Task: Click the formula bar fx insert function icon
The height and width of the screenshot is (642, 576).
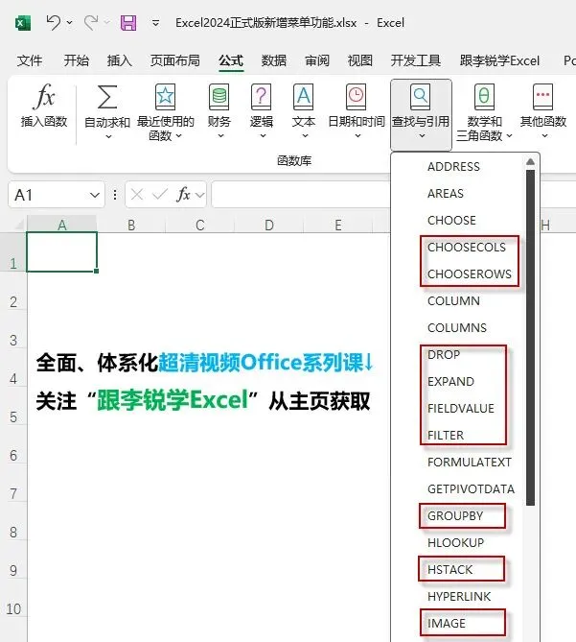Action: pos(184,195)
